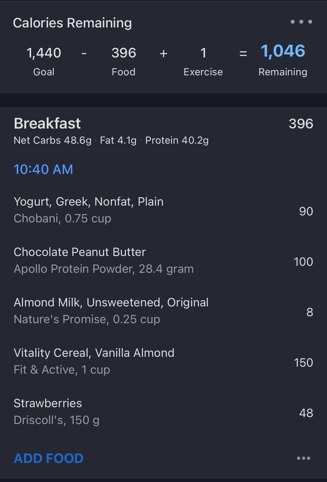Select the Chocolate Peanut Butter protein powder entry
This screenshot has width=327, height=482.
click(x=163, y=261)
